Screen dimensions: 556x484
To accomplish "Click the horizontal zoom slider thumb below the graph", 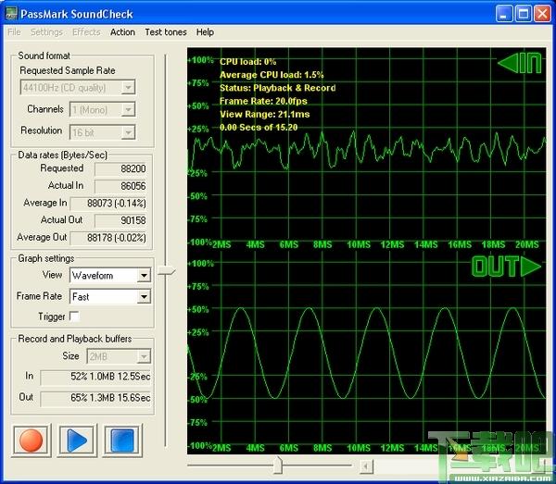I will tap(276, 464).
